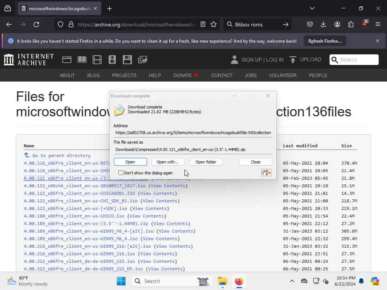The image size is (387, 290).
Task: Click the download Address URL field
Action: [x=193, y=133]
